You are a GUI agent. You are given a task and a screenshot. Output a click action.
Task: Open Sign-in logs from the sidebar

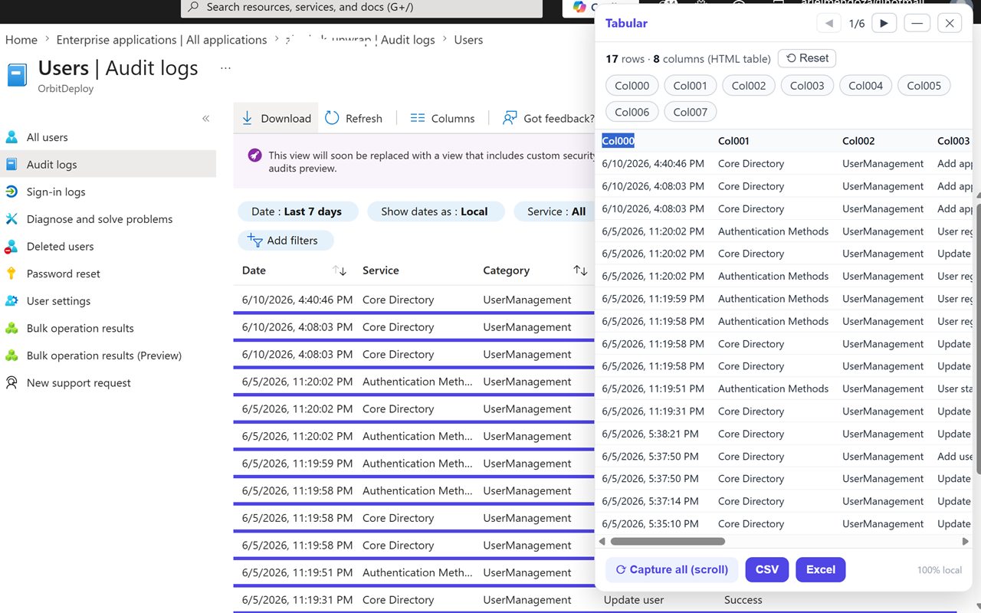56,192
